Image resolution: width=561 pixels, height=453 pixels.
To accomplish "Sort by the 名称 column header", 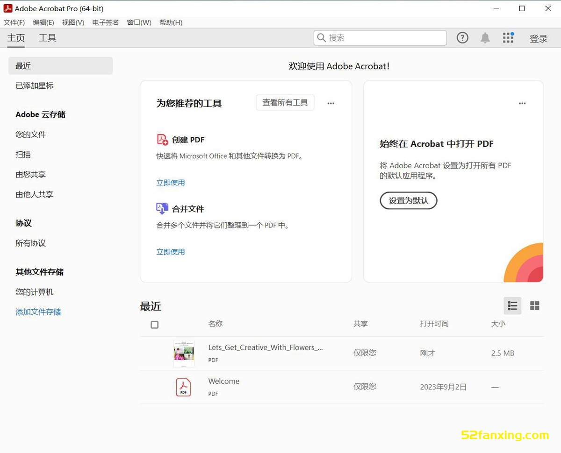I will pos(216,324).
